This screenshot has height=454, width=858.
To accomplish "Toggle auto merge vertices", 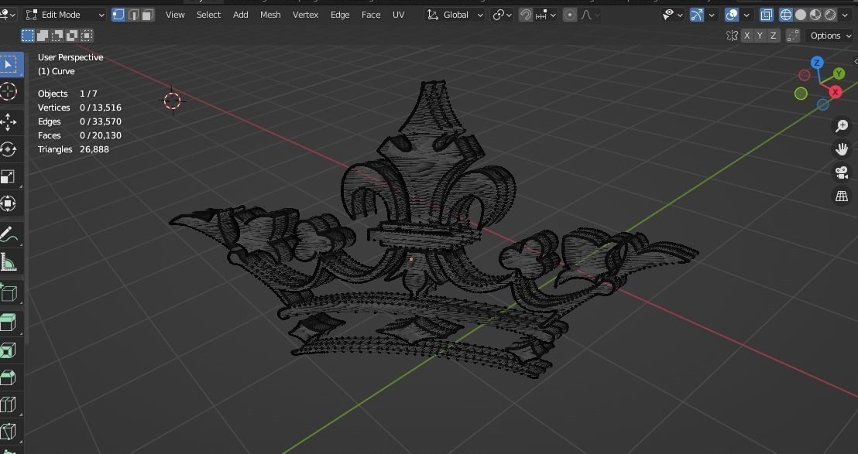I will pos(792,36).
